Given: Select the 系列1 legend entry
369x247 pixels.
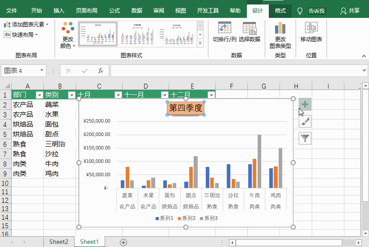Looking at the screenshot, I should (x=164, y=218).
